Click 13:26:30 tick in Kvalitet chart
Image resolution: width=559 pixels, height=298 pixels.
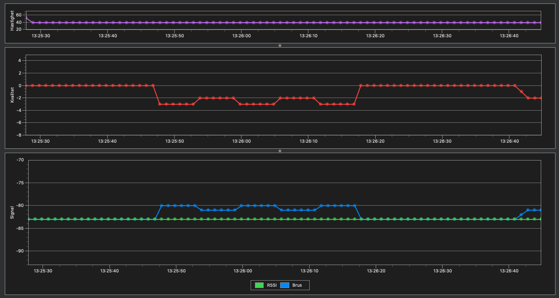(x=442, y=141)
